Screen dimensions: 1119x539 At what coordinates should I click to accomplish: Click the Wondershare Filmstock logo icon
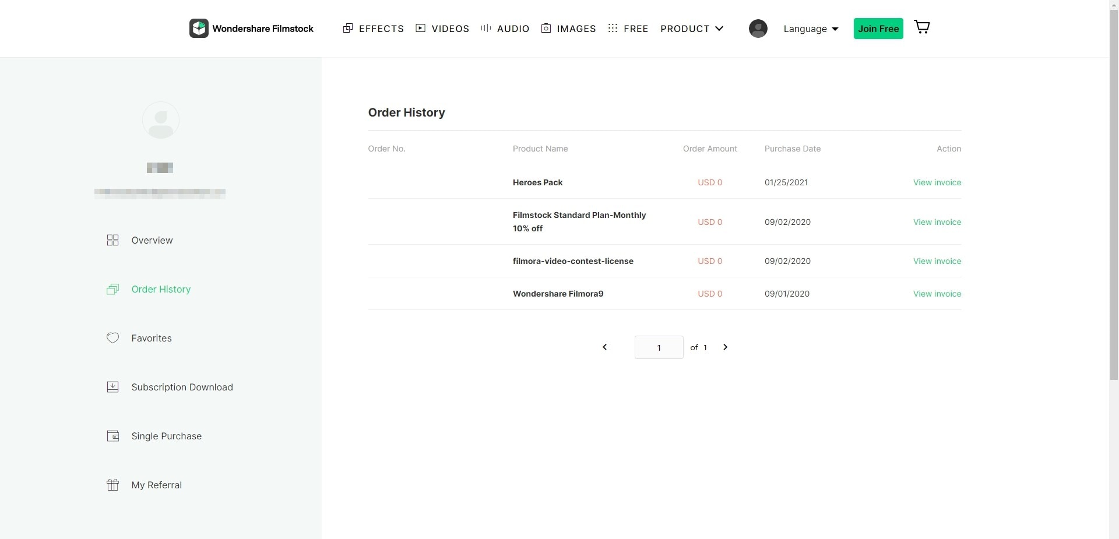point(199,29)
